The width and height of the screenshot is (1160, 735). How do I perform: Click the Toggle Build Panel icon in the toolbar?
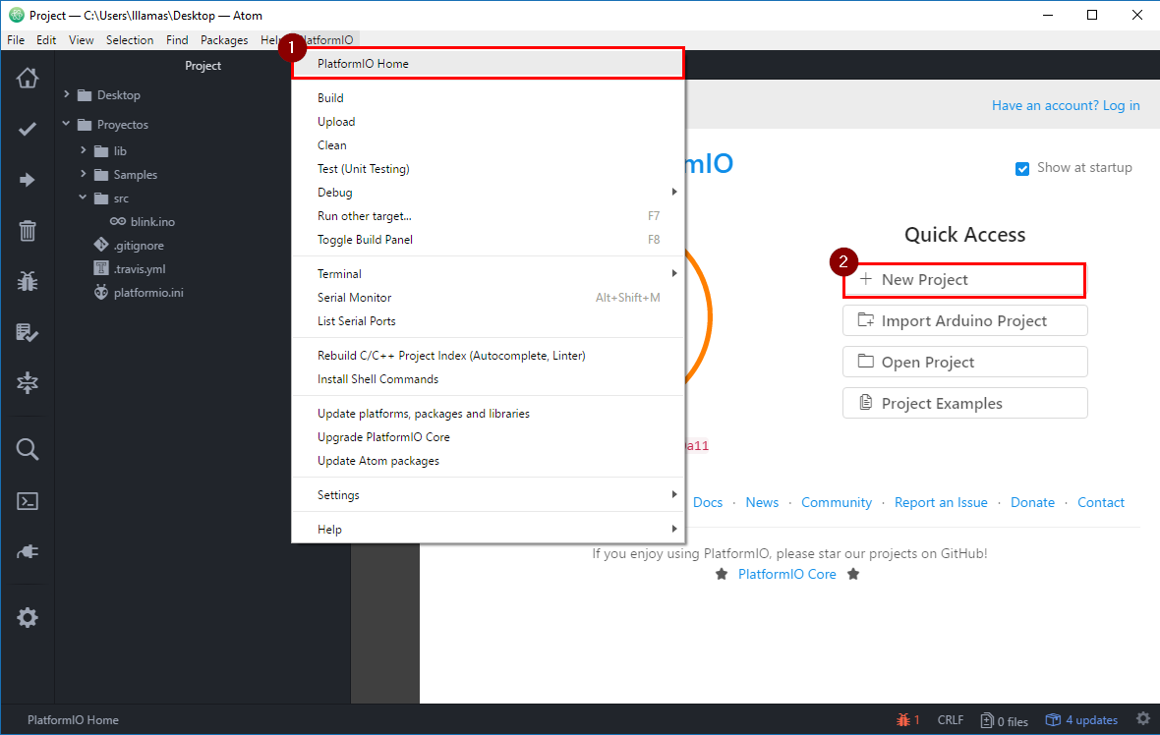click(x=28, y=383)
